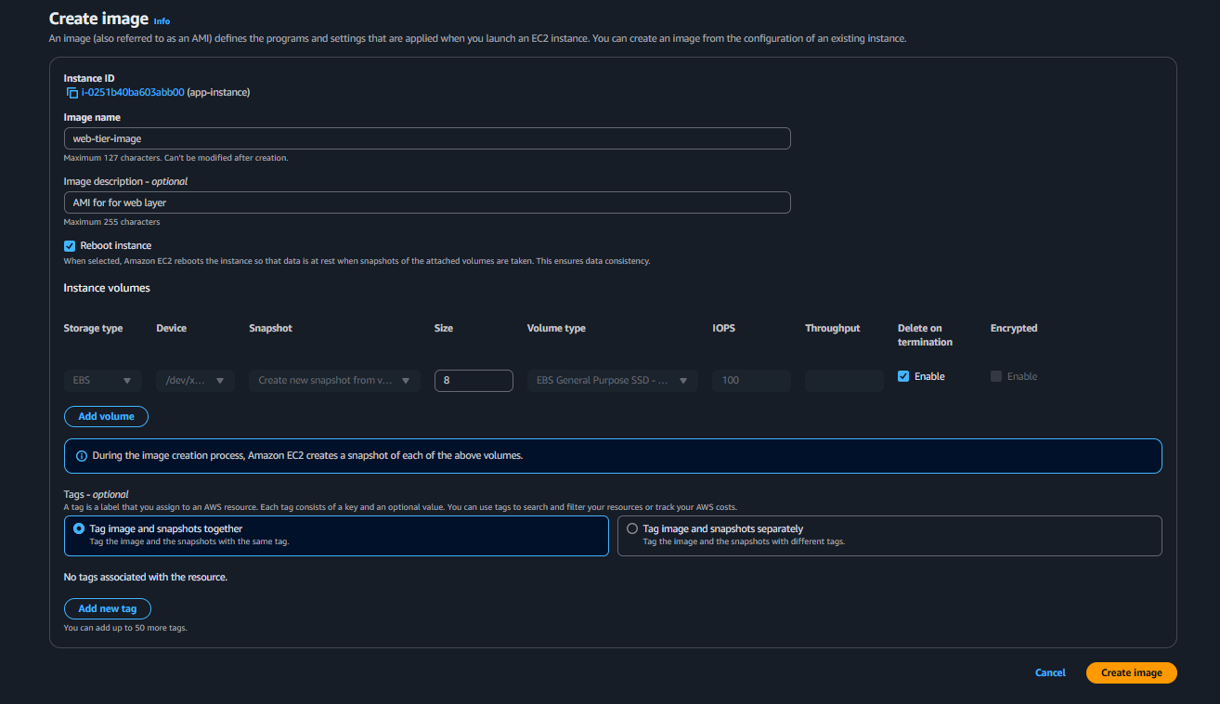Click the Volume type column header
1220x704 pixels.
pos(556,328)
